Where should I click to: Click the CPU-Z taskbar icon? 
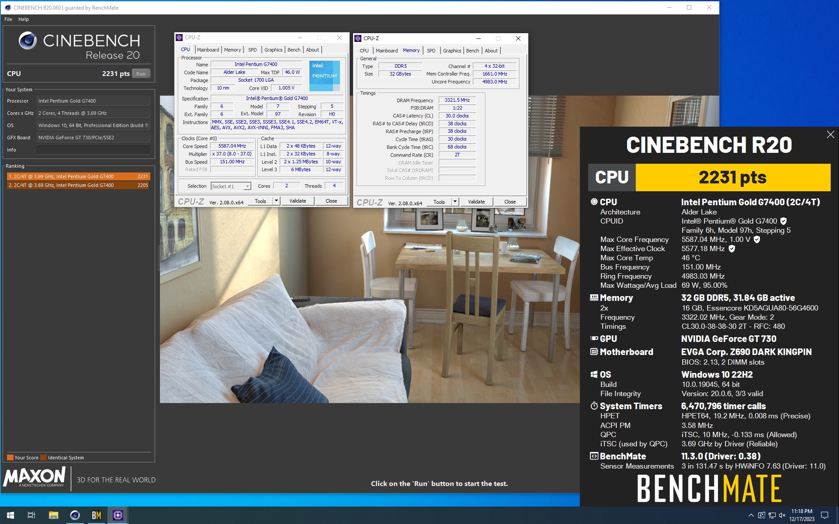click(x=118, y=515)
